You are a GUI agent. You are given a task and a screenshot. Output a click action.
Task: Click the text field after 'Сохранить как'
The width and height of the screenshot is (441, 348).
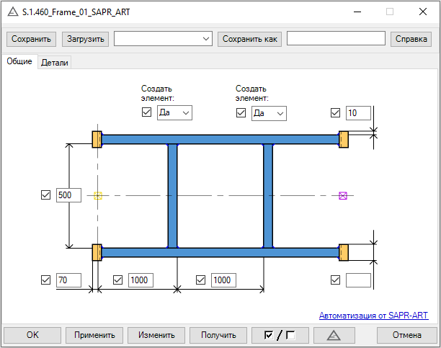335,39
